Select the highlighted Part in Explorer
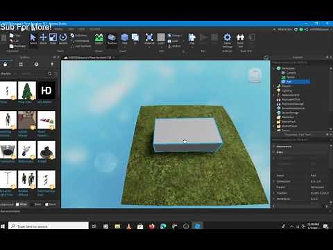 pyautogui.click(x=296, y=82)
